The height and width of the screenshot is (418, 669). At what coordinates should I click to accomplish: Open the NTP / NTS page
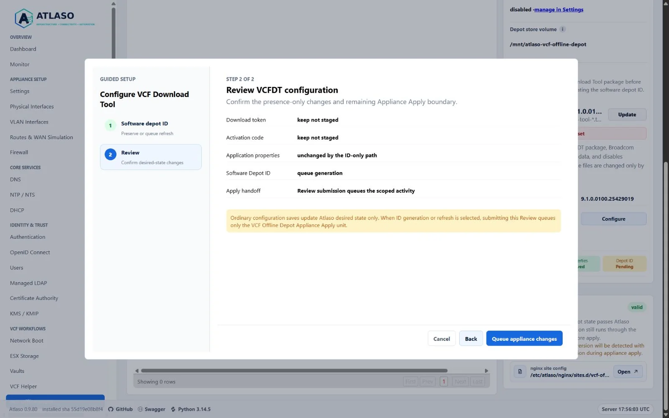[22, 195]
